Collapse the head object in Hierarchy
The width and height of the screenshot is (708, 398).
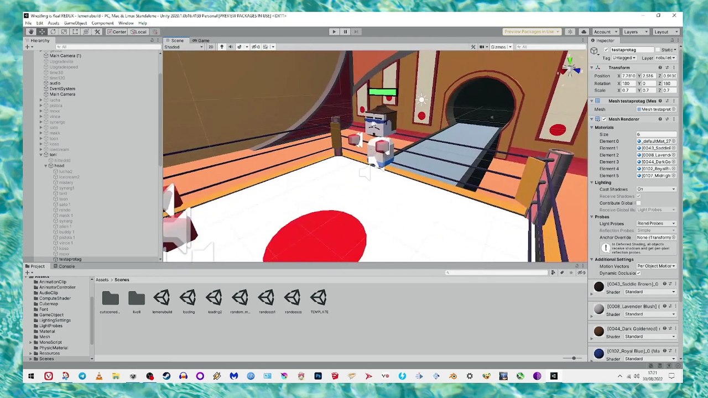[46, 166]
